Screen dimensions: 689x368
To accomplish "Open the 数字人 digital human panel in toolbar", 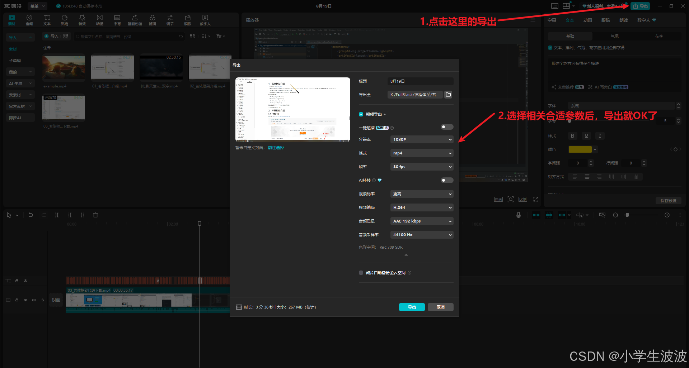I will 205,20.
